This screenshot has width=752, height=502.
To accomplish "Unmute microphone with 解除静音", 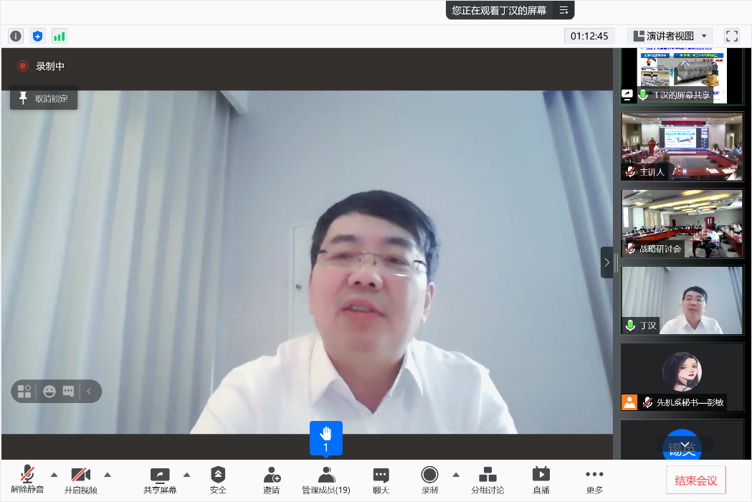I will (x=27, y=480).
